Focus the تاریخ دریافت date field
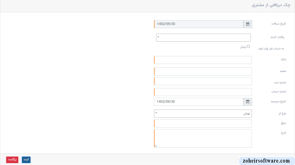The image size is (295, 165). (199, 24)
